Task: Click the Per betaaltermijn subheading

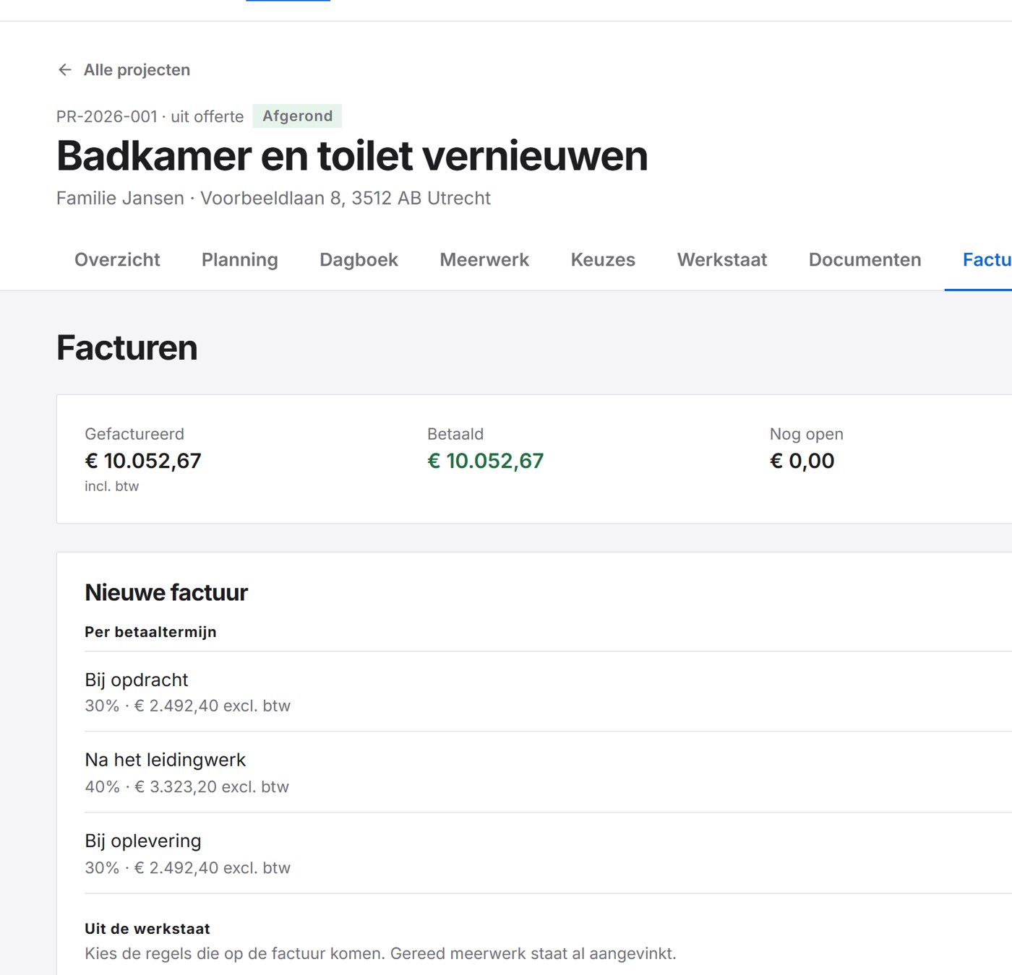Action: click(x=150, y=632)
